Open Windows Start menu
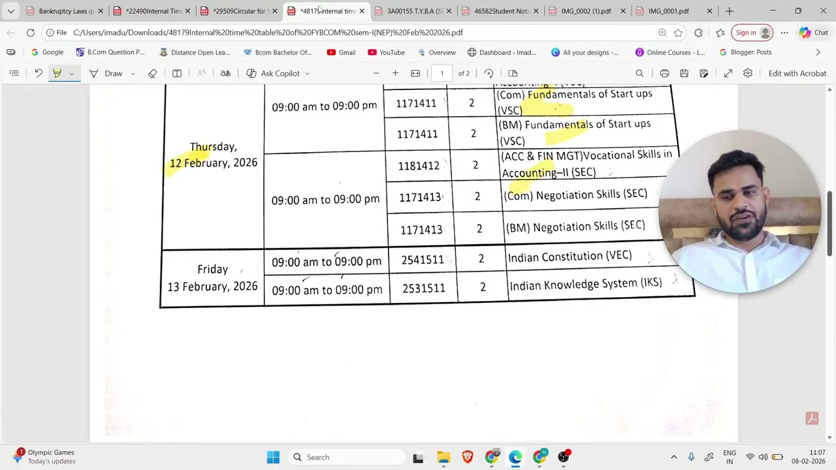The height and width of the screenshot is (470, 836). coord(273,457)
